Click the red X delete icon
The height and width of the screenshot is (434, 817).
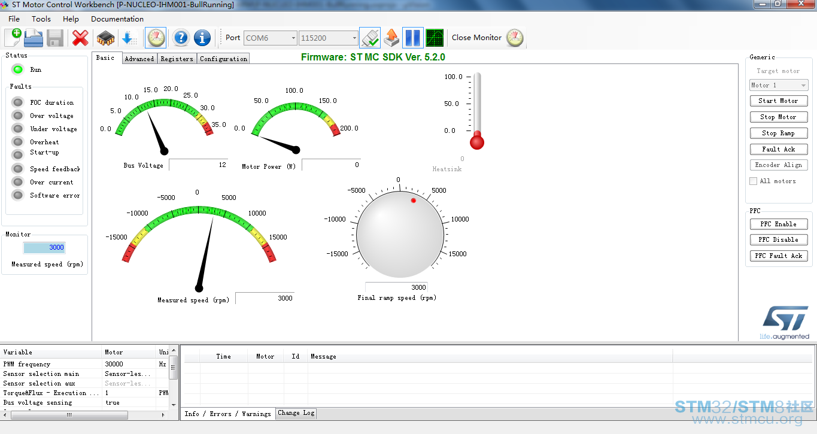pyautogui.click(x=80, y=38)
